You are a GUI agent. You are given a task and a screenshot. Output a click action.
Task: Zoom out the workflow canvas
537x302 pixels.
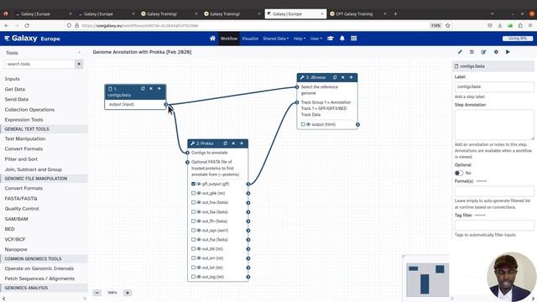click(97, 293)
